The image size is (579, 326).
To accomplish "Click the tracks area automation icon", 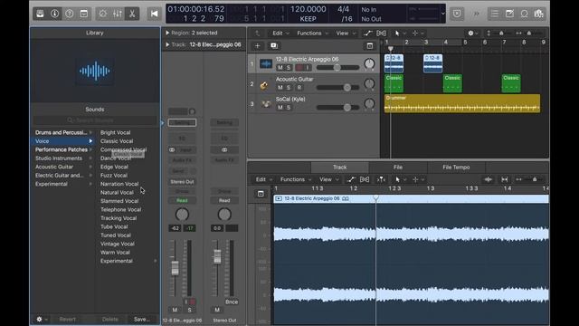I will pyautogui.click(x=367, y=34).
